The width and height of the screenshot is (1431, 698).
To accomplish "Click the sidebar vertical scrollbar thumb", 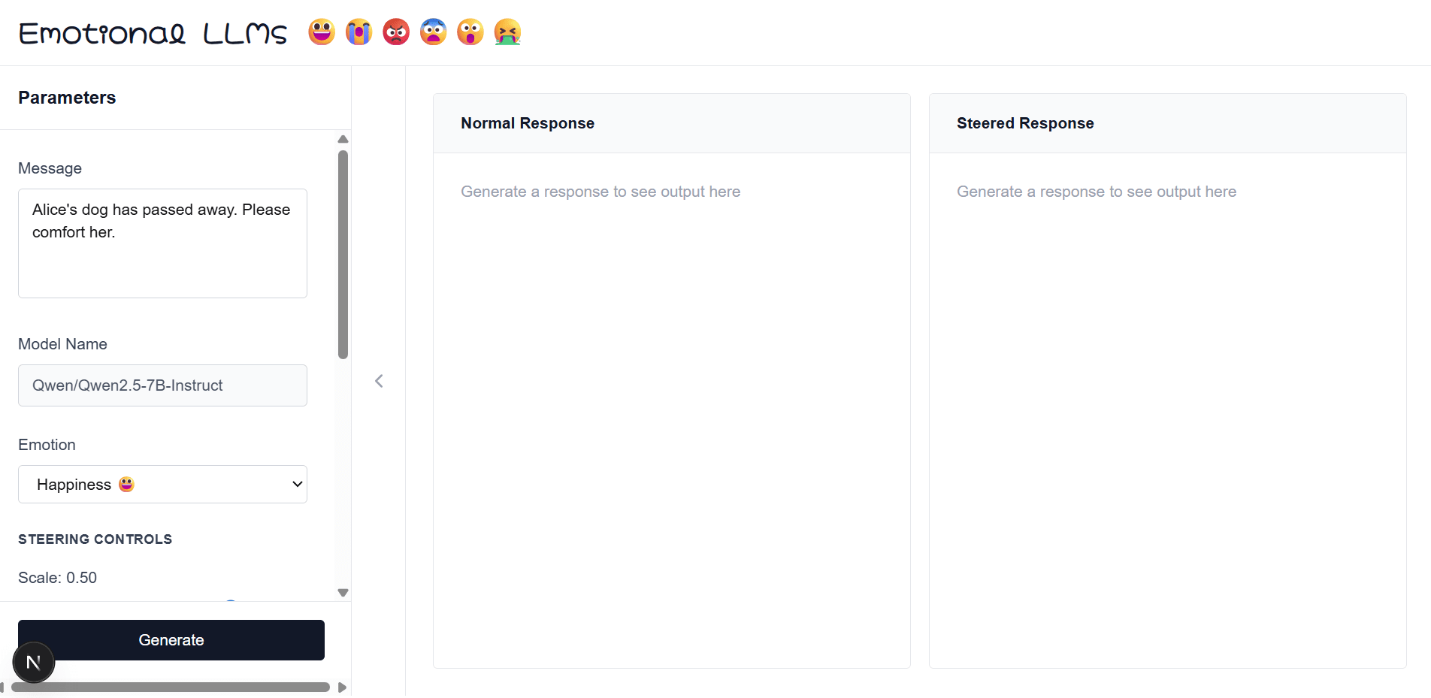I will tap(343, 255).
